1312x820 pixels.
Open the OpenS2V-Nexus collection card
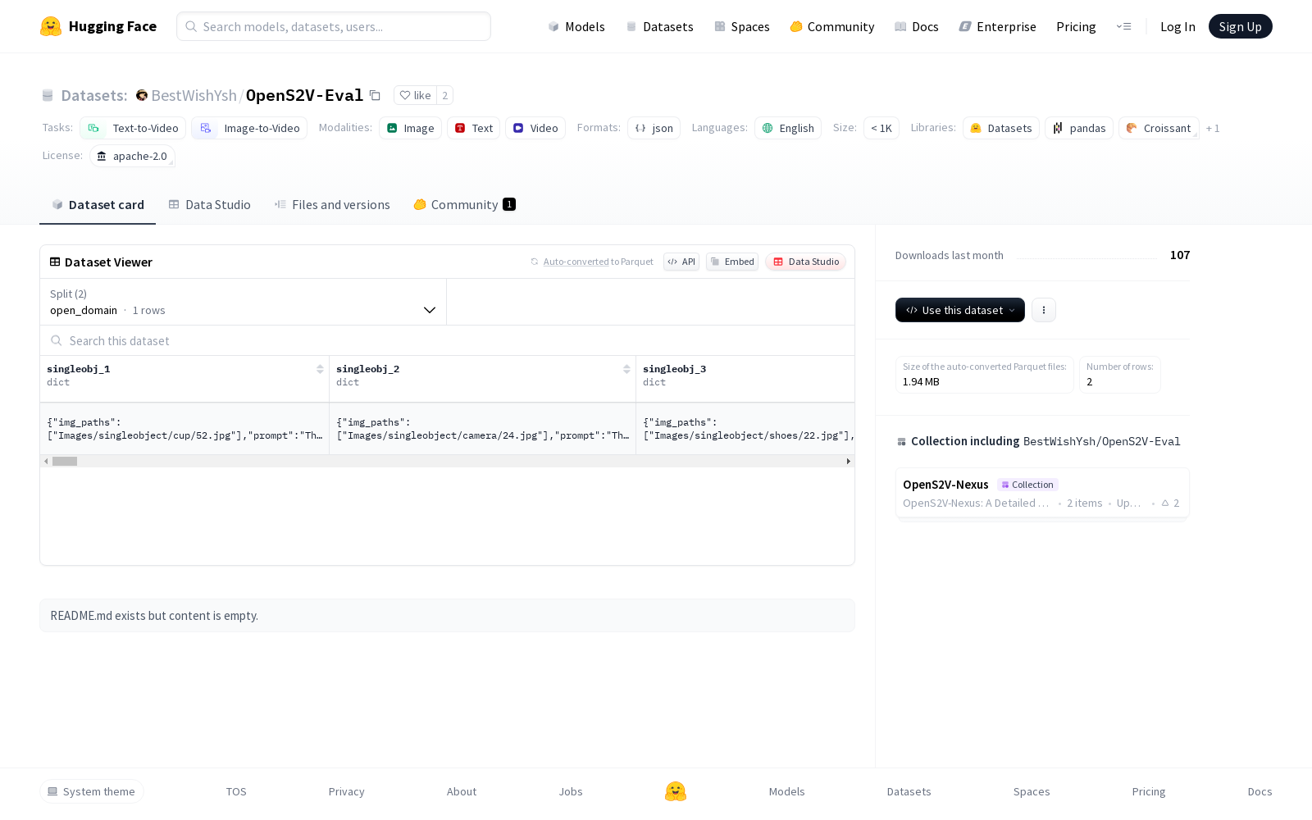(1042, 493)
